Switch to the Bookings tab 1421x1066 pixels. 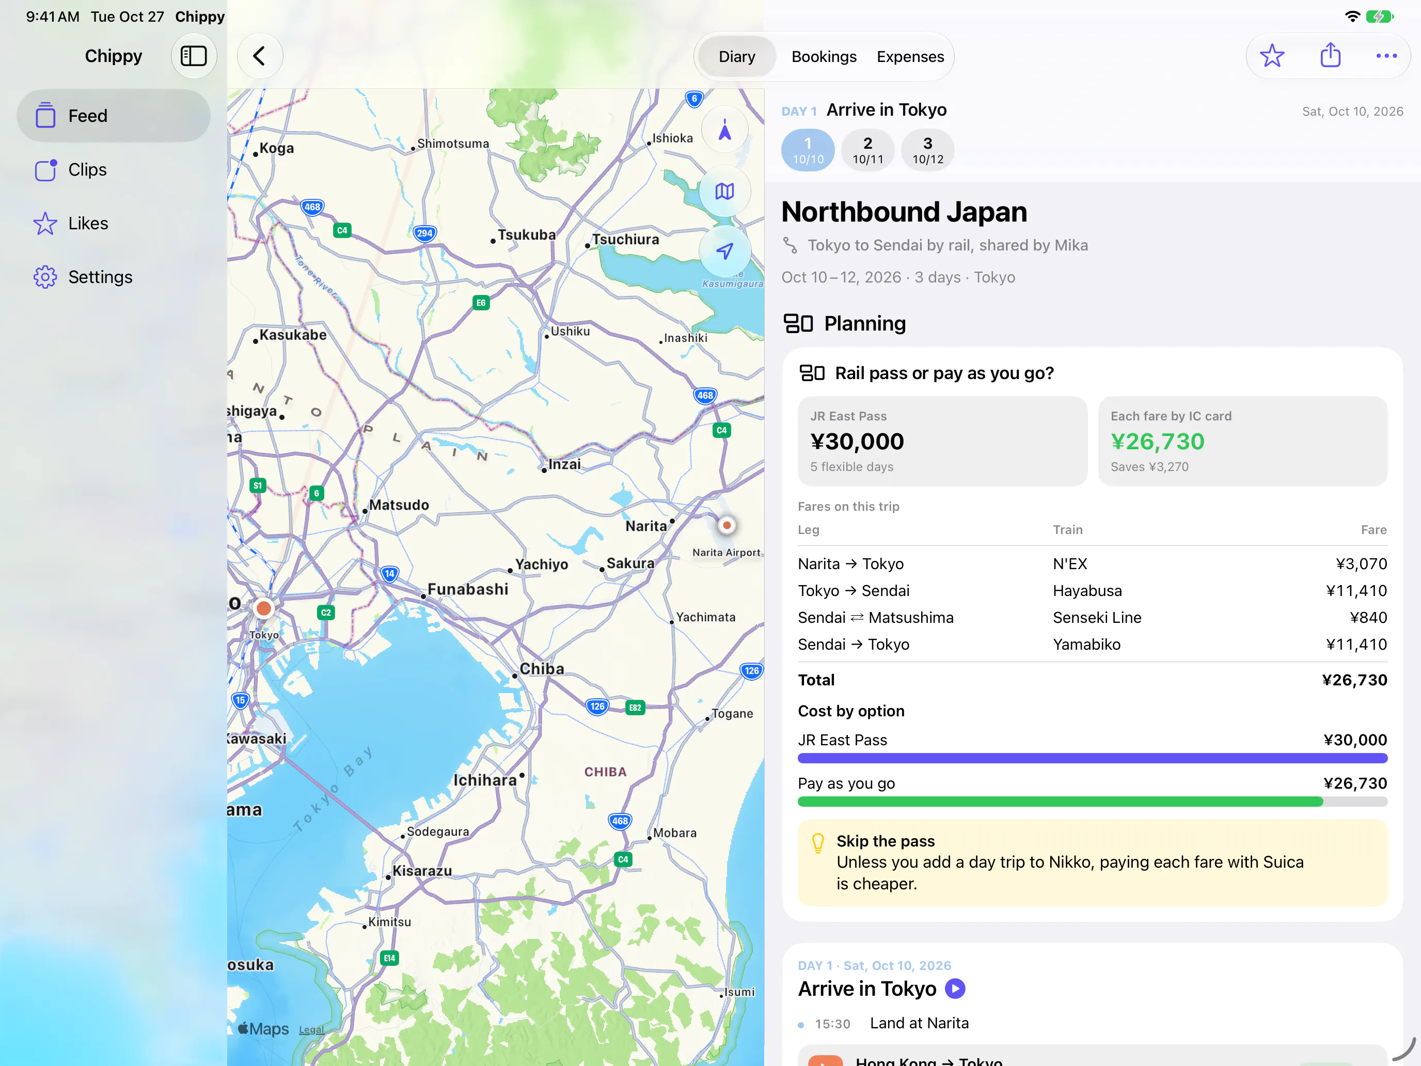[824, 56]
